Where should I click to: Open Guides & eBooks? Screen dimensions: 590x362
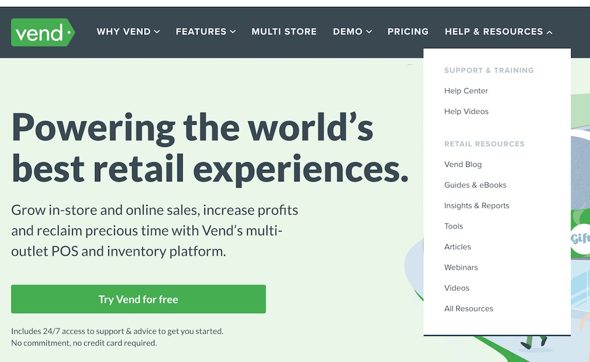coord(475,185)
